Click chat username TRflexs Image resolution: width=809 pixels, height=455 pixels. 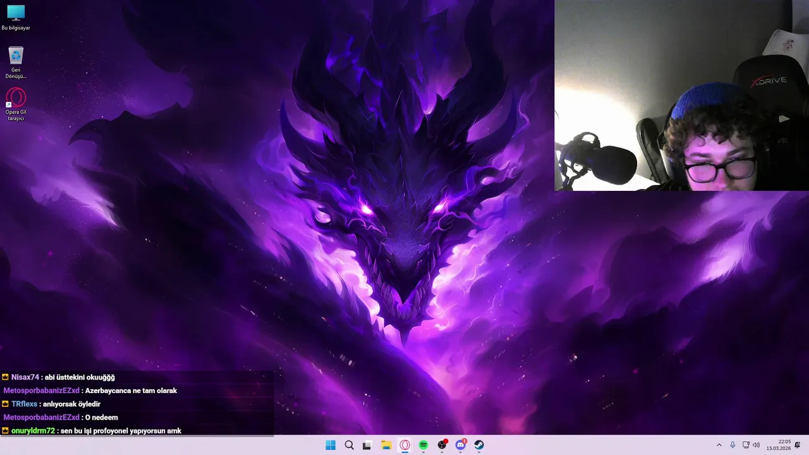point(24,404)
